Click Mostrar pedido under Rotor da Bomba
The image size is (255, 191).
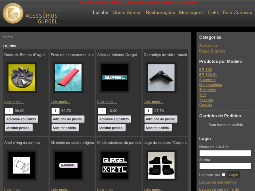19,128
